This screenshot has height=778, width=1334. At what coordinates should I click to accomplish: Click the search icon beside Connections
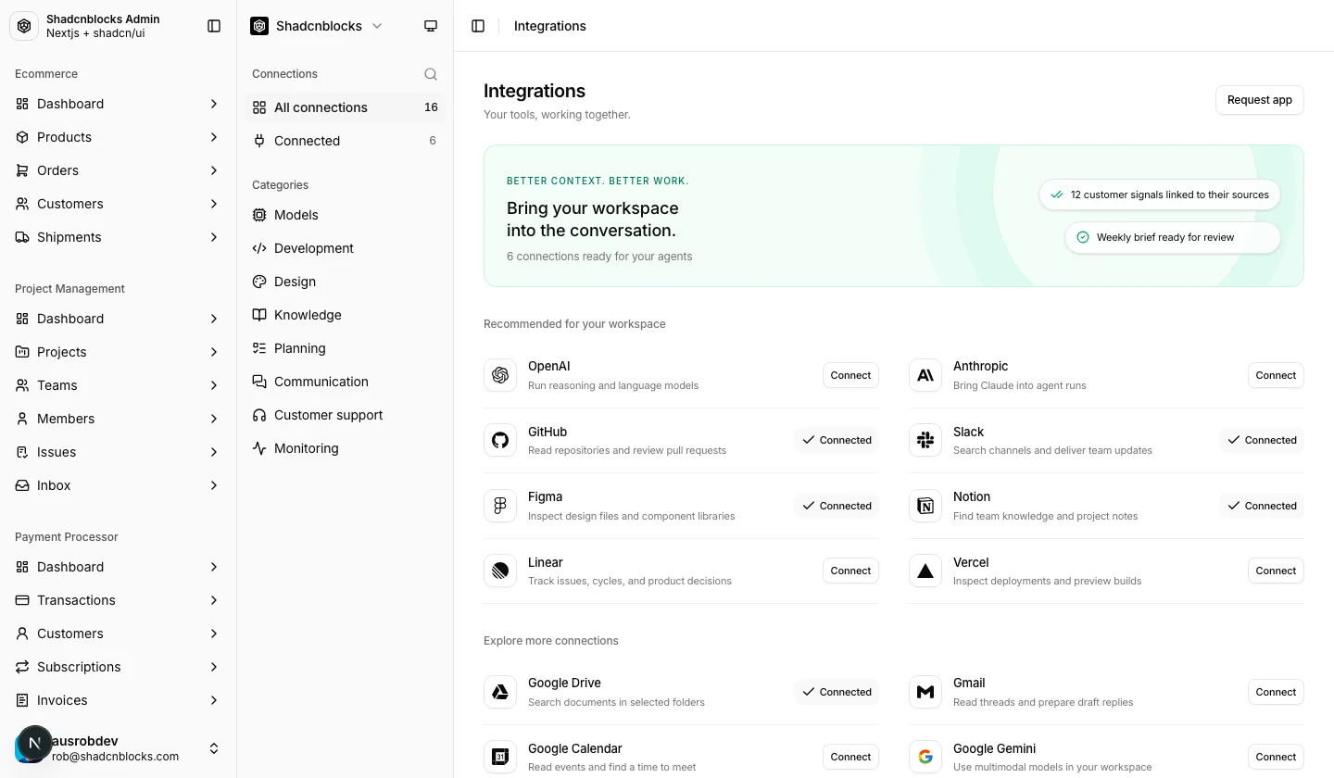431,74
